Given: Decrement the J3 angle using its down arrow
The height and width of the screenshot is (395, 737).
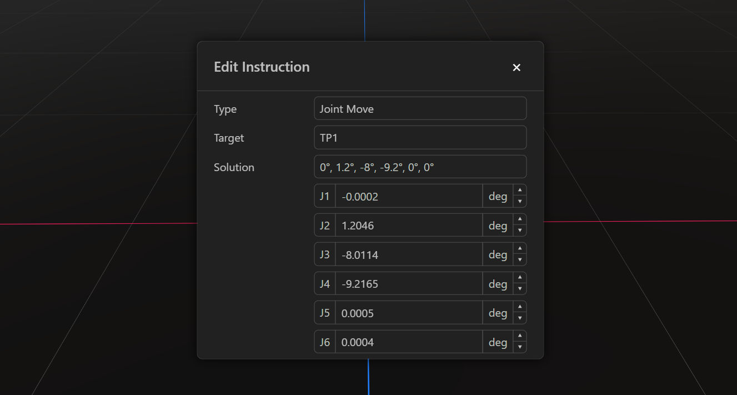Looking at the screenshot, I should [519, 258].
